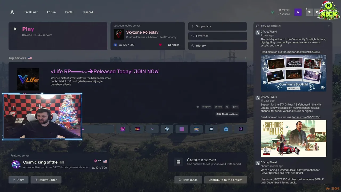Open the Safehouse in the Hills image
Viewport: 341px width, 192px height.
[294, 138]
